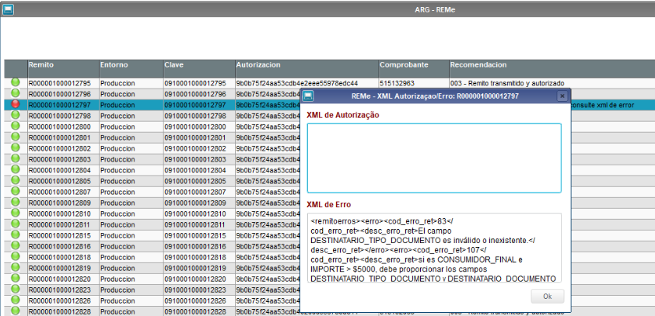Sort by the Clave column header
The image size is (655, 316).
(199, 68)
